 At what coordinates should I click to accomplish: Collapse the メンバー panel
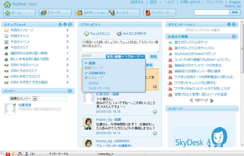pyautogui.click(x=70, y=91)
